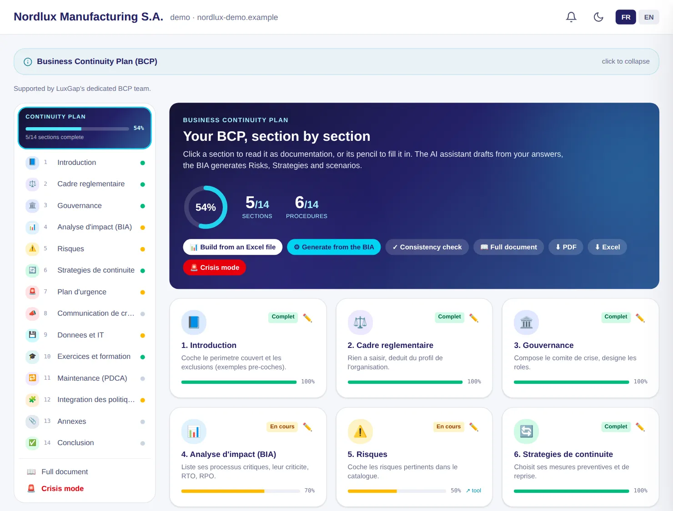The image size is (673, 511).
Task: Click Generate from the BIA button
Action: tap(334, 247)
